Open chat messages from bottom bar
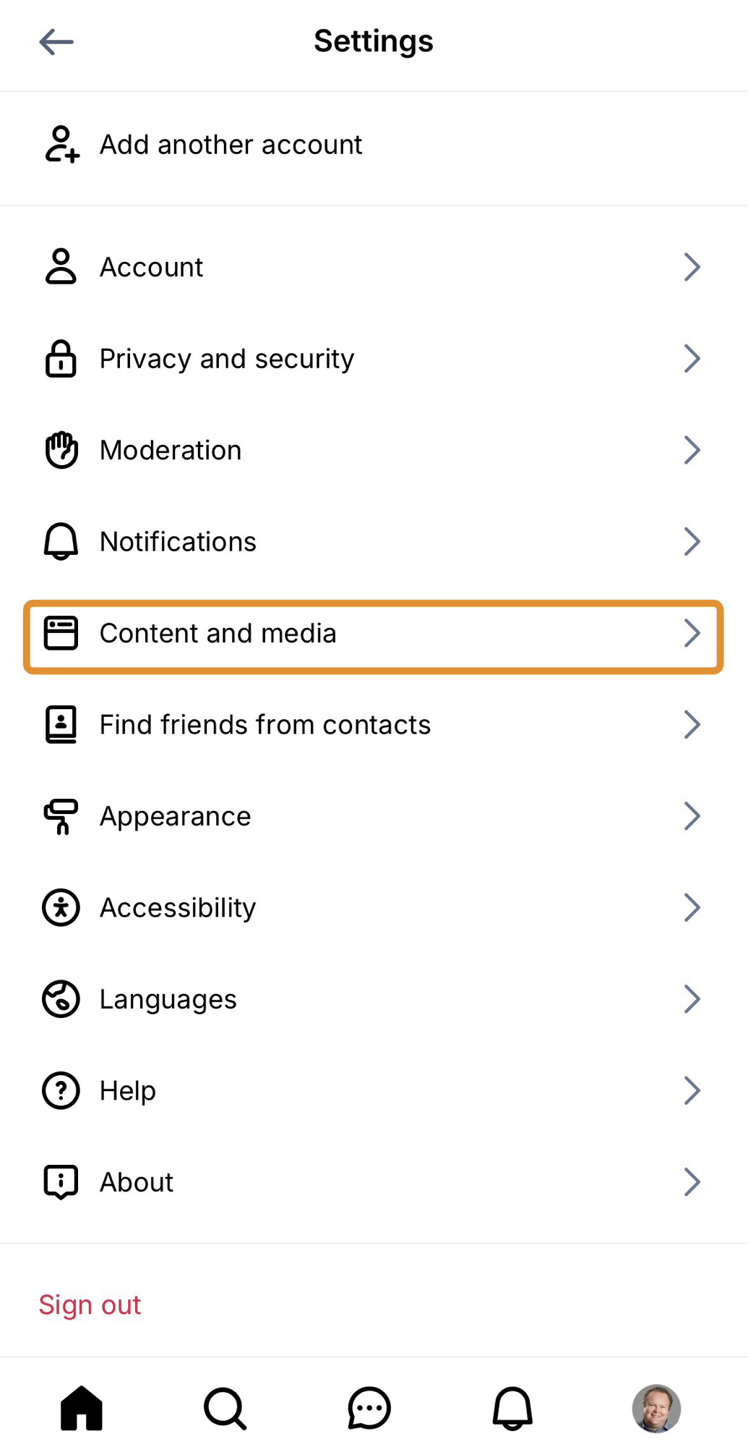The height and width of the screenshot is (1447, 748). click(369, 1408)
